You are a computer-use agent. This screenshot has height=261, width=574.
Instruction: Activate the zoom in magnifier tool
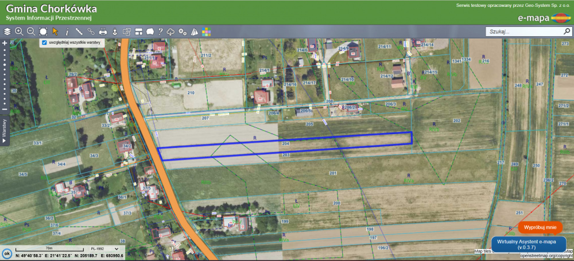point(19,32)
